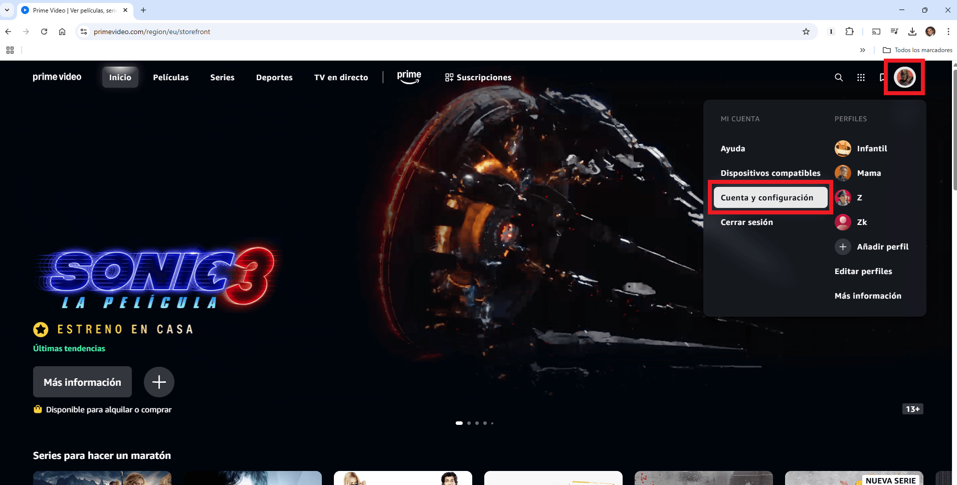
Task: Open the bookmarks apps grid shortcut
Action: (x=10, y=50)
